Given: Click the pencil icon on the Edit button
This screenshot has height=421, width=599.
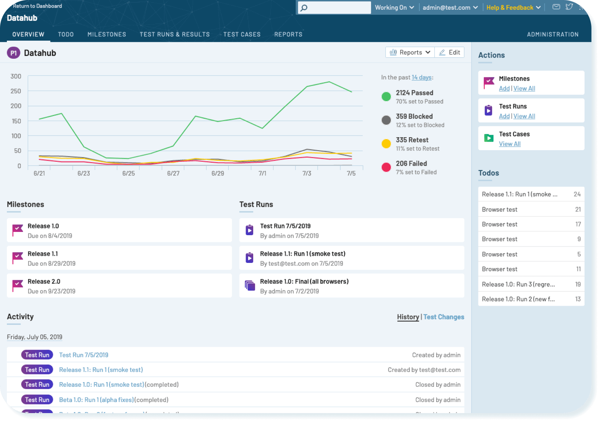Looking at the screenshot, I should tap(442, 52).
